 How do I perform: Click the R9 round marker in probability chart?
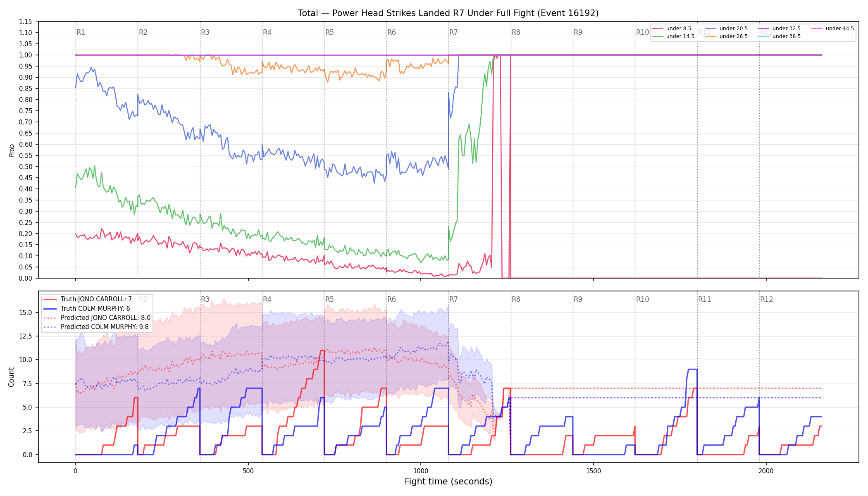[578, 32]
